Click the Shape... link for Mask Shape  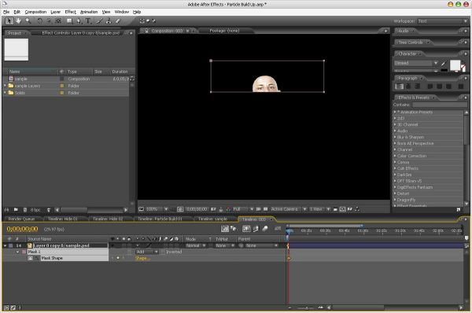pos(142,258)
